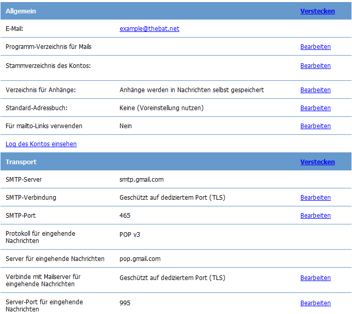352x314 pixels.
Task: Select incoming connection value Geschützt auf dediziertem Port
Action: coord(172,277)
